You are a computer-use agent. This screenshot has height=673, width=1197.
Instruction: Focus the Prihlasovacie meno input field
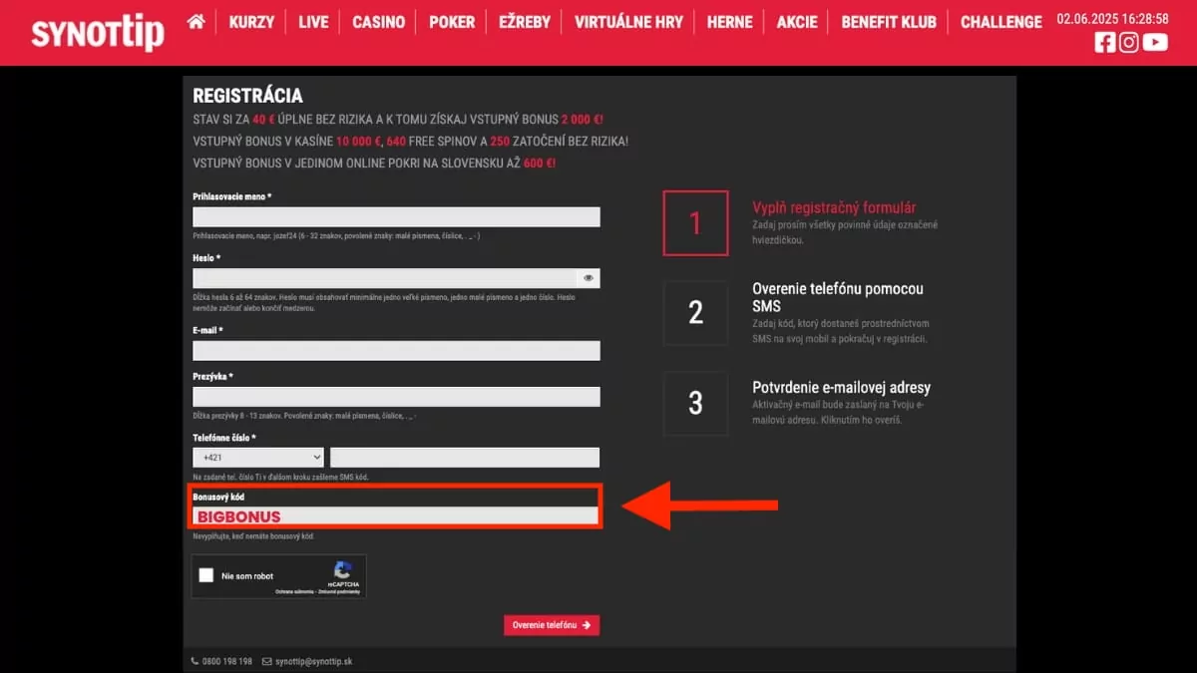point(396,217)
